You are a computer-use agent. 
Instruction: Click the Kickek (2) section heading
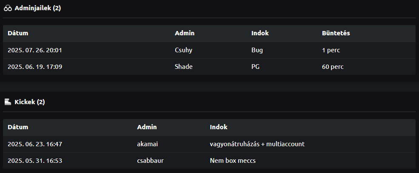click(x=29, y=102)
